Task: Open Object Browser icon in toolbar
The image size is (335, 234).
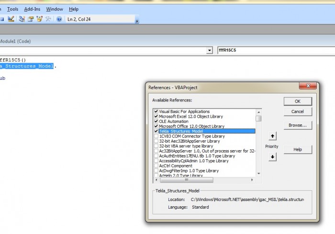Action: (40, 19)
